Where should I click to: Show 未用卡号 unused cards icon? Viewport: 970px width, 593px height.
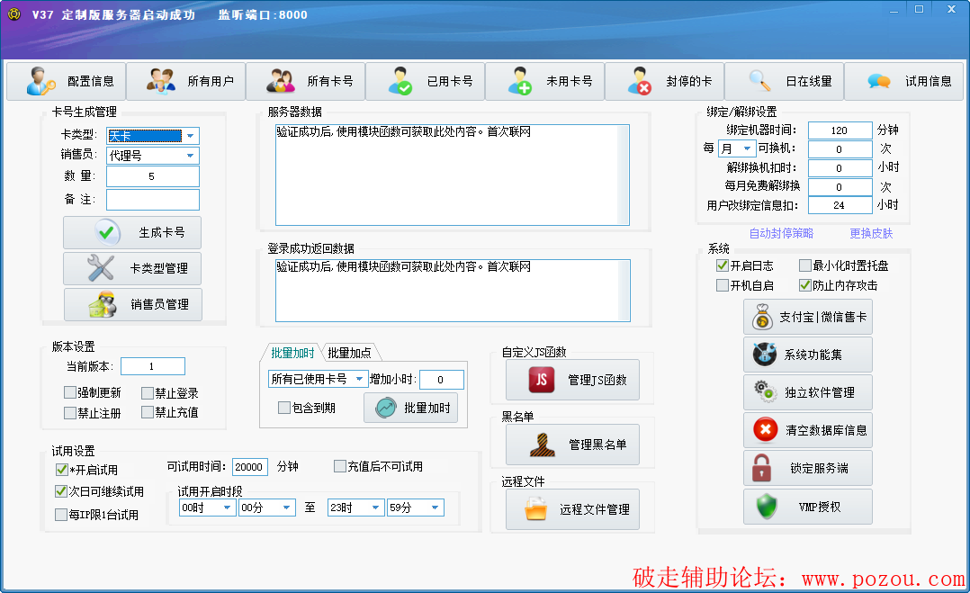tap(520, 81)
